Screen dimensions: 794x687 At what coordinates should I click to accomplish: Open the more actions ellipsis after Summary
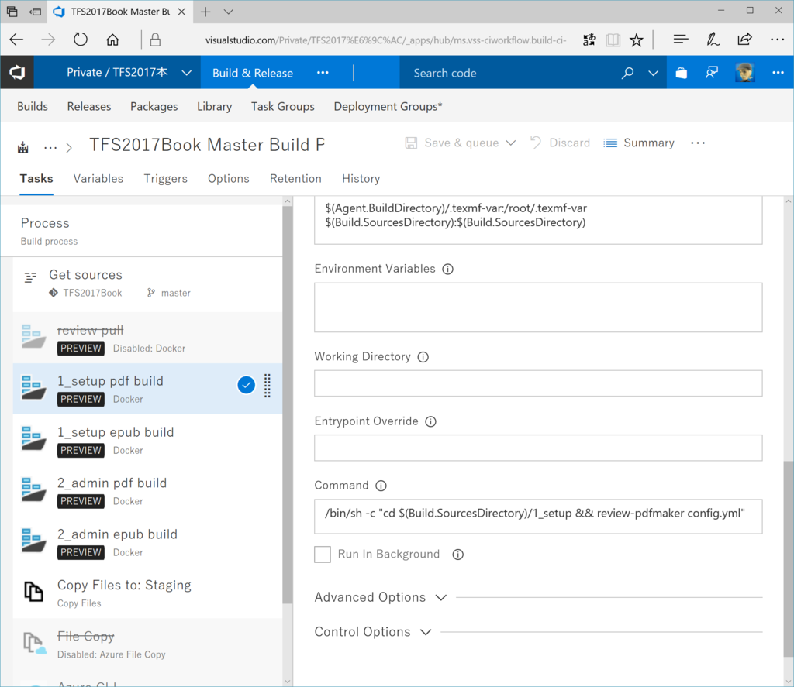698,143
